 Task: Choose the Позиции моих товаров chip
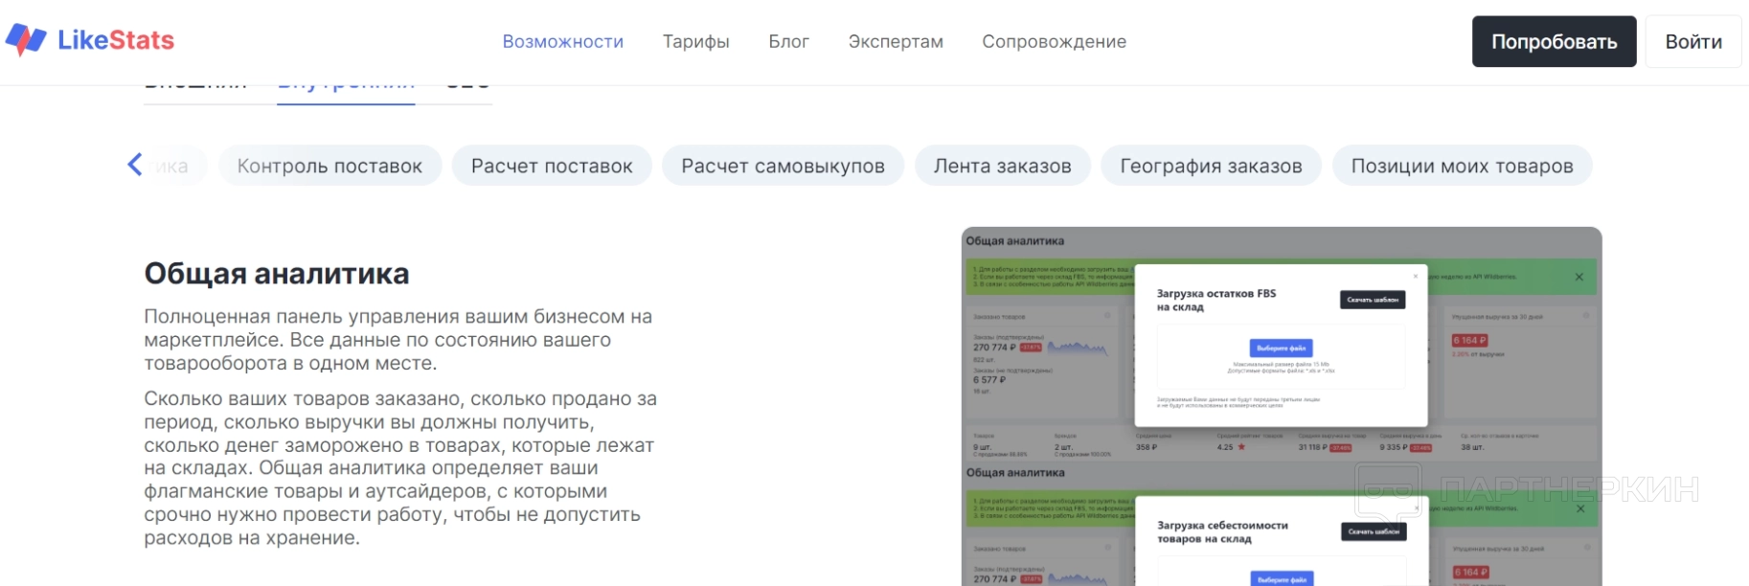pyautogui.click(x=1462, y=166)
